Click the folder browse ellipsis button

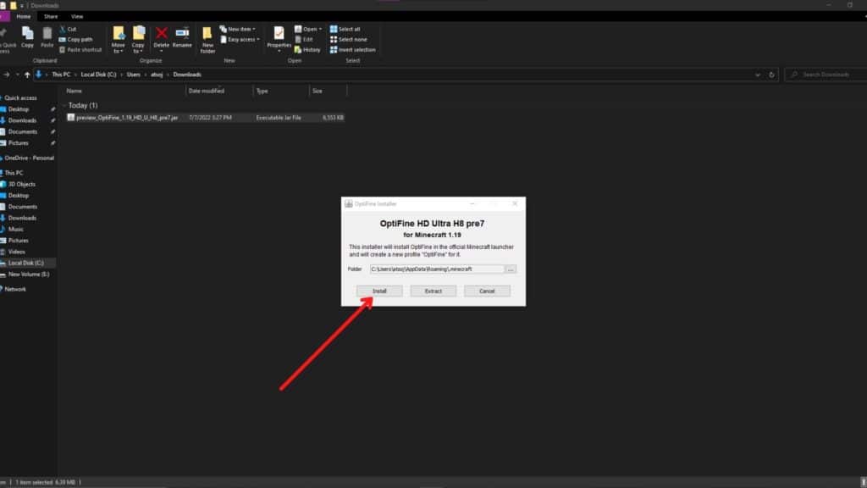click(511, 269)
